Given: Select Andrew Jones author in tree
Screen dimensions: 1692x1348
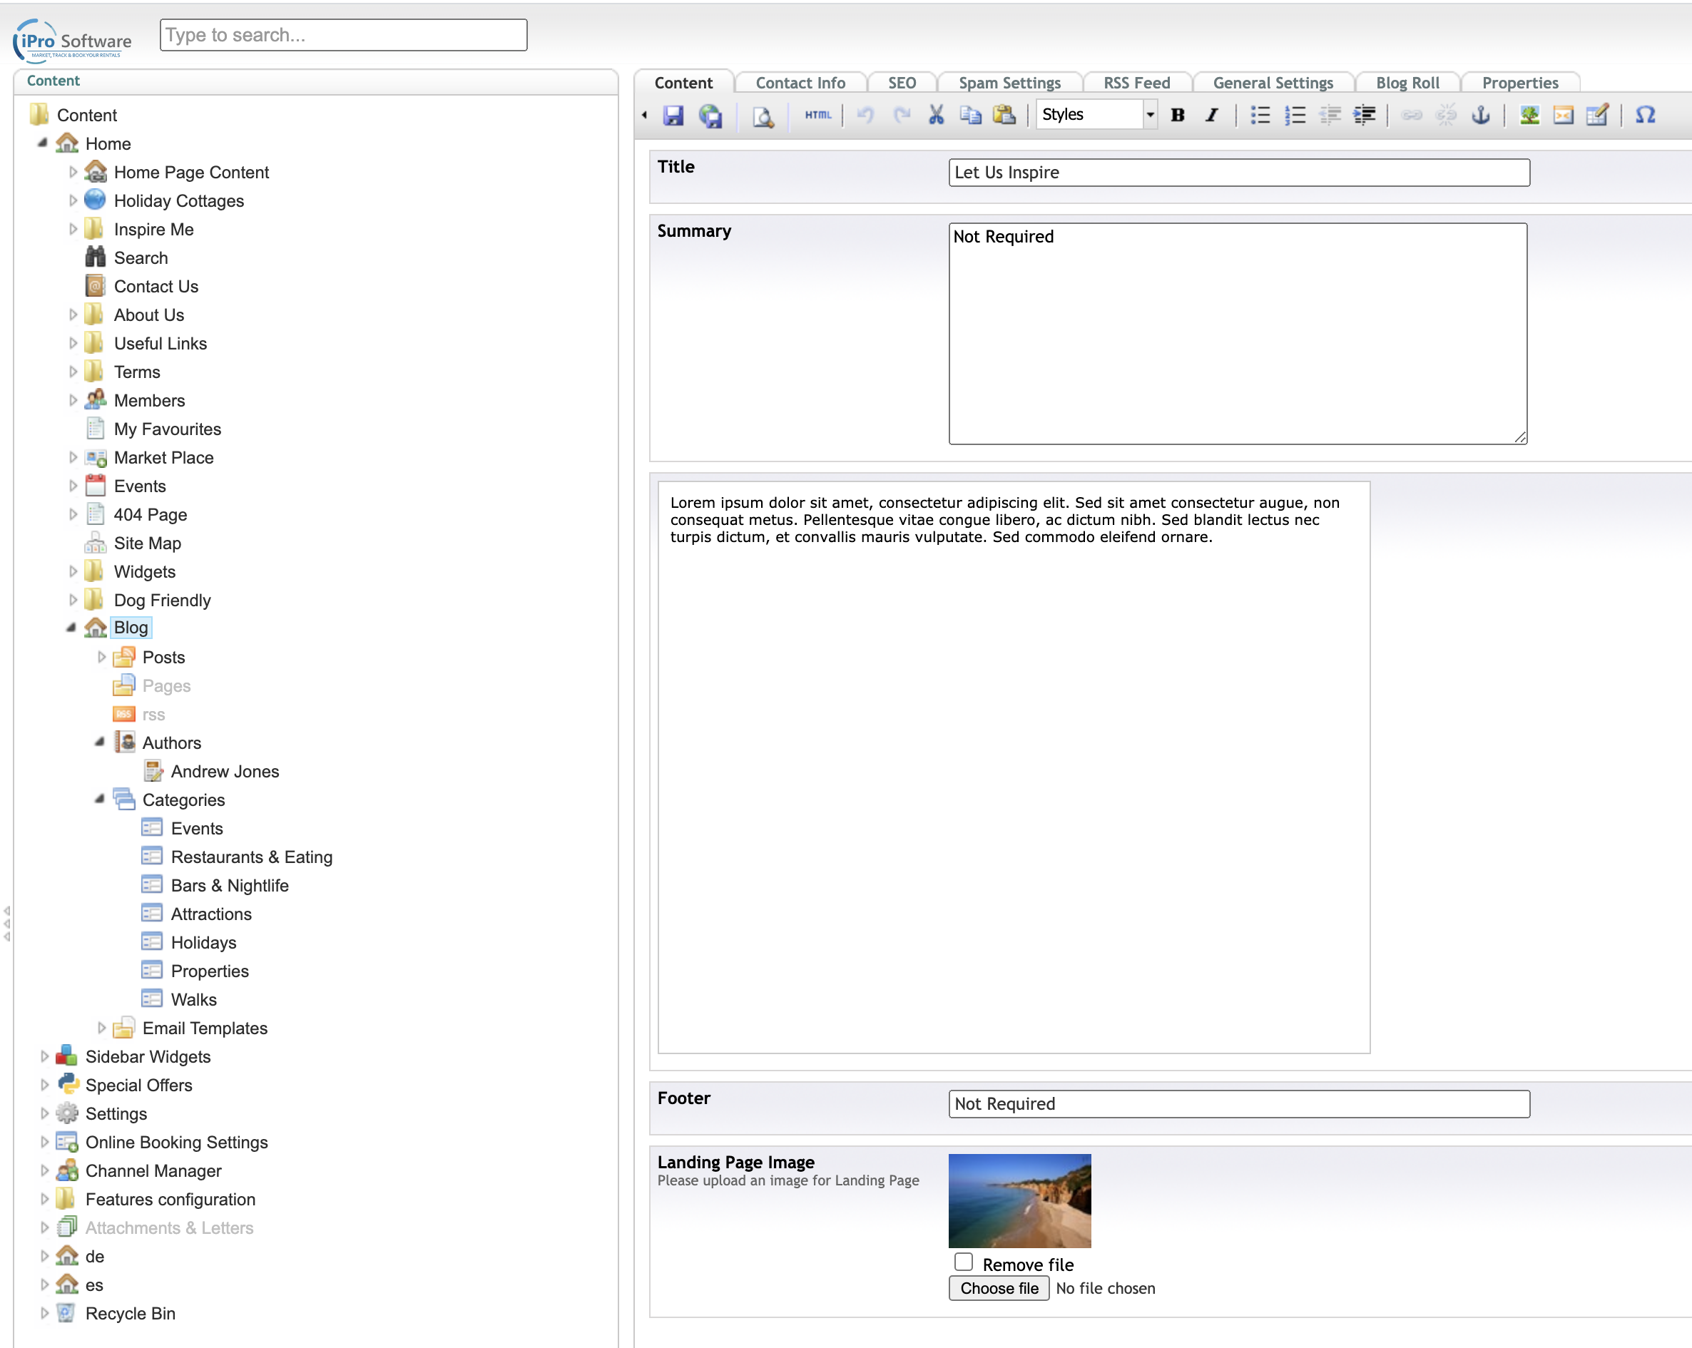Looking at the screenshot, I should point(225,771).
